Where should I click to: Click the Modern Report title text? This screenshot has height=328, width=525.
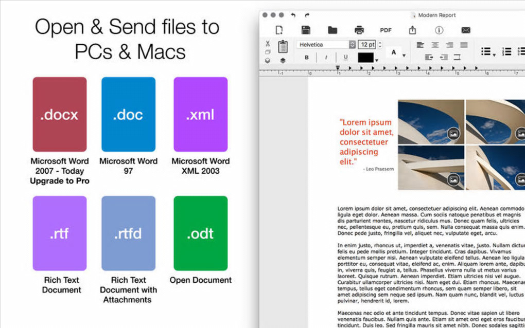[436, 15]
